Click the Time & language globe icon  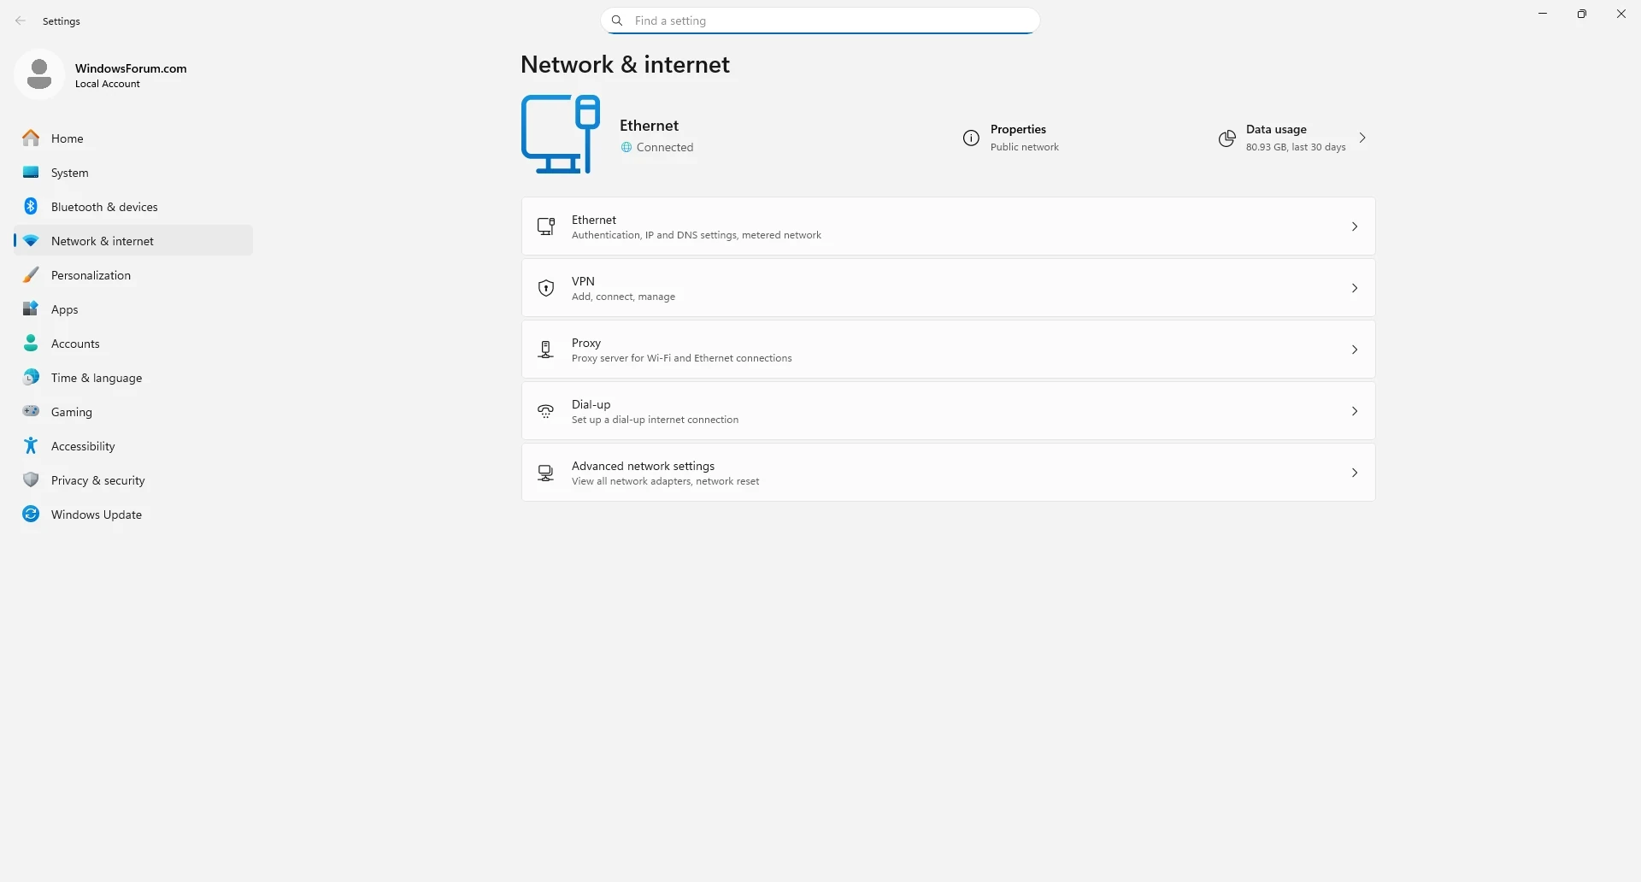31,377
